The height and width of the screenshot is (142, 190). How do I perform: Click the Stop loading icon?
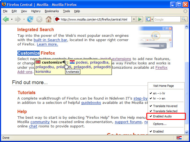pyautogui.click(x=39, y=19)
